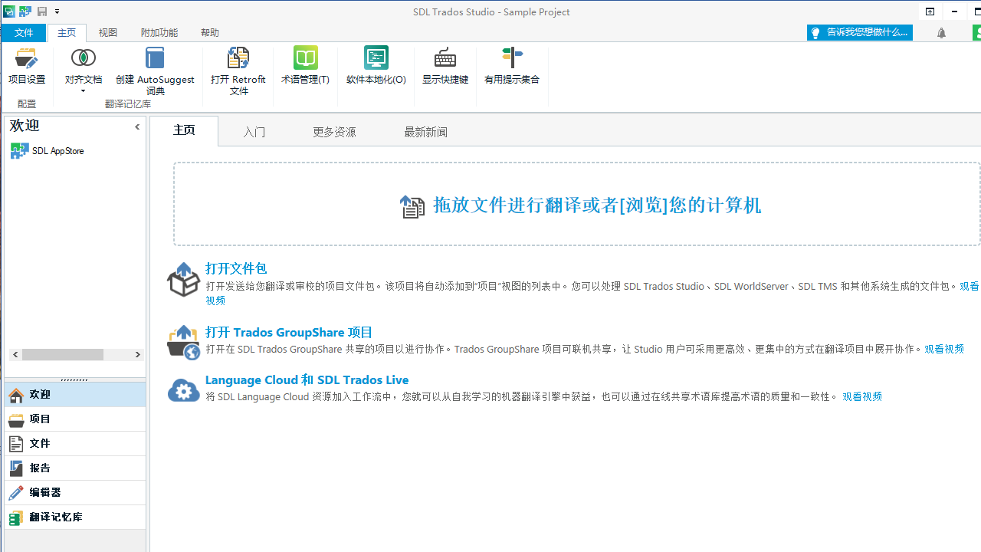Screen dimensions: 981x552
Task: Toggle ribbon display options button
Action: point(930,11)
